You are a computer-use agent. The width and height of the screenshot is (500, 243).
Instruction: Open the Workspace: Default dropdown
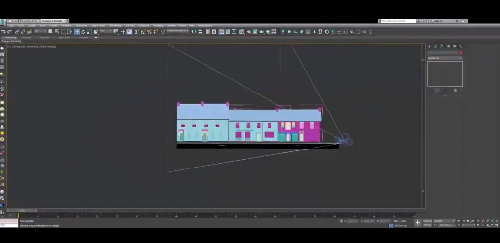point(52,21)
